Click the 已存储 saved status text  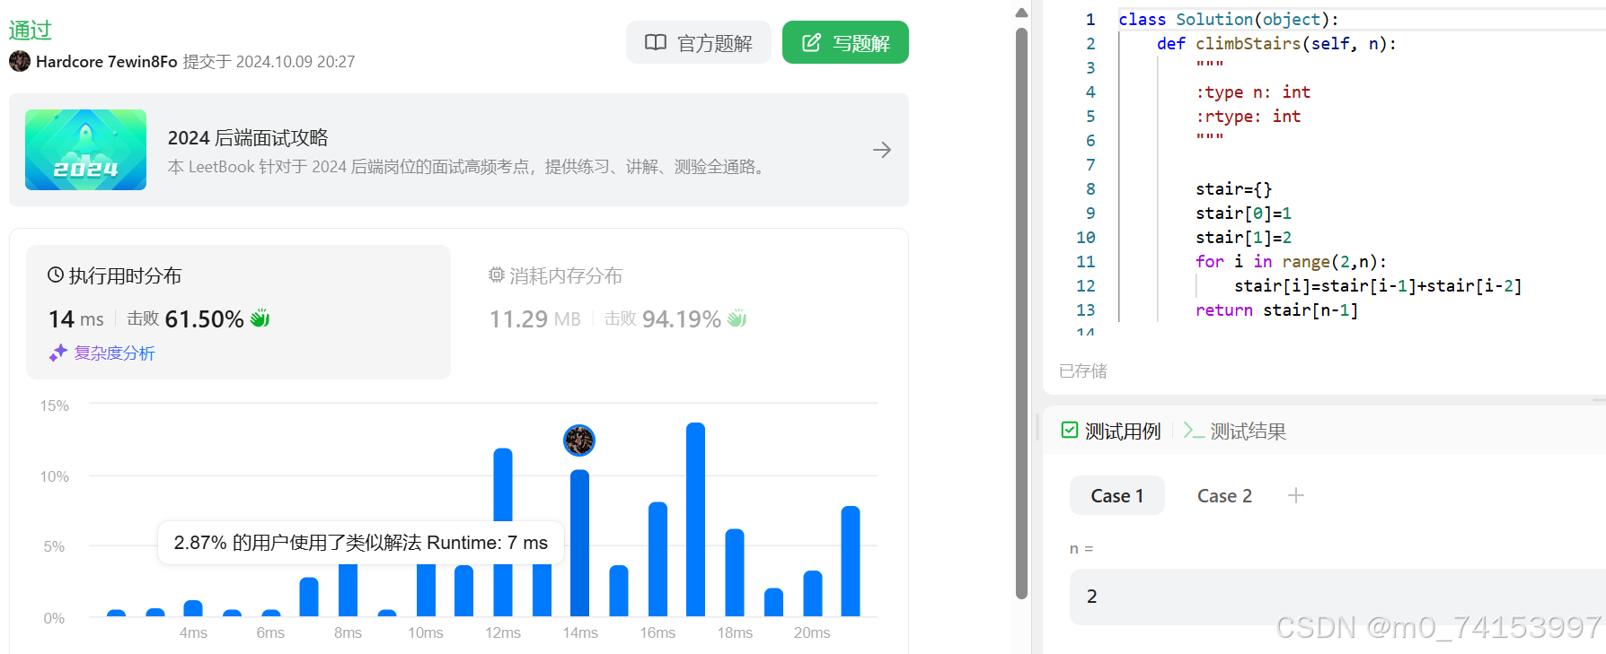click(x=1082, y=371)
